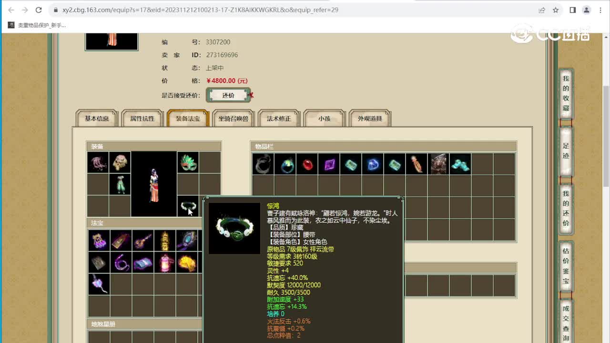This screenshot has width=610, height=343.
Task: Select the beige hat equipment icon
Action: pyautogui.click(x=120, y=162)
